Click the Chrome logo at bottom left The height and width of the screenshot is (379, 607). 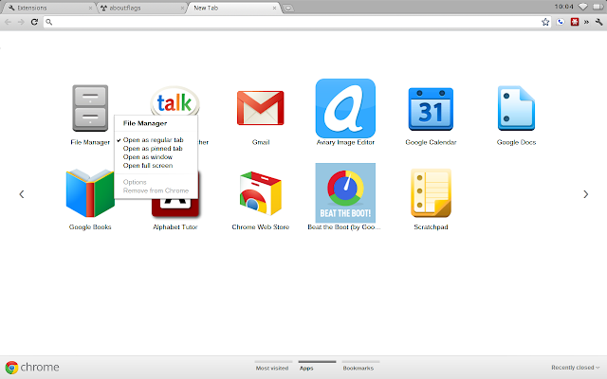pyautogui.click(x=11, y=368)
